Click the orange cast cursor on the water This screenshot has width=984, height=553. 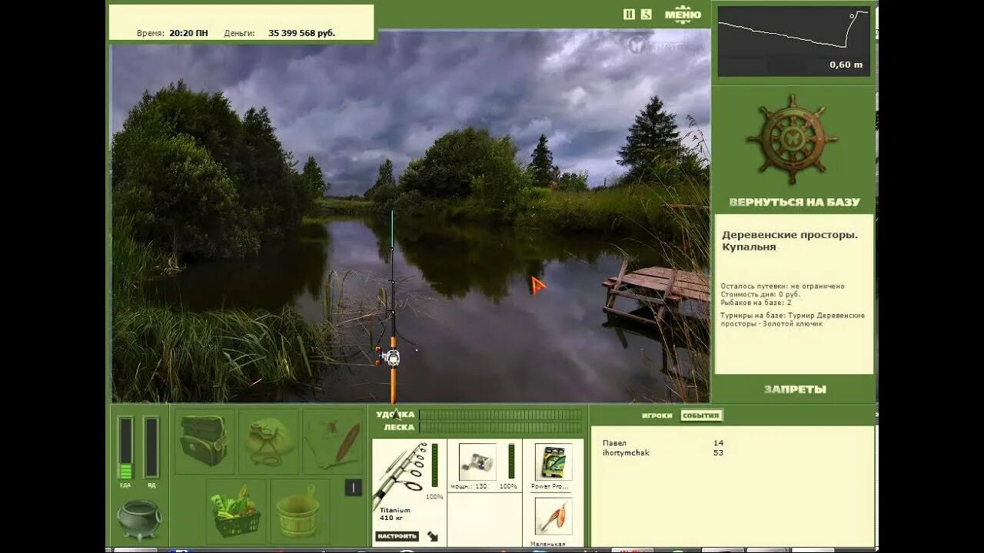537,286
